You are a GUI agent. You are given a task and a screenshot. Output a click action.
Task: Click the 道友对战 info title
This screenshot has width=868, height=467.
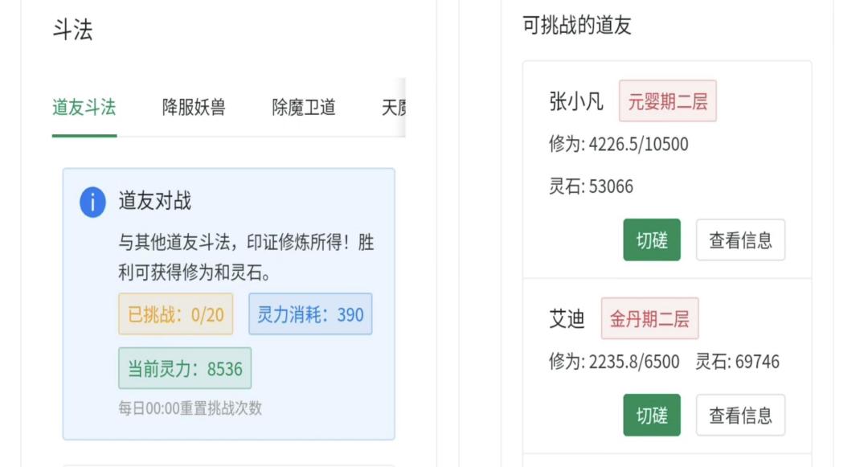[155, 201]
